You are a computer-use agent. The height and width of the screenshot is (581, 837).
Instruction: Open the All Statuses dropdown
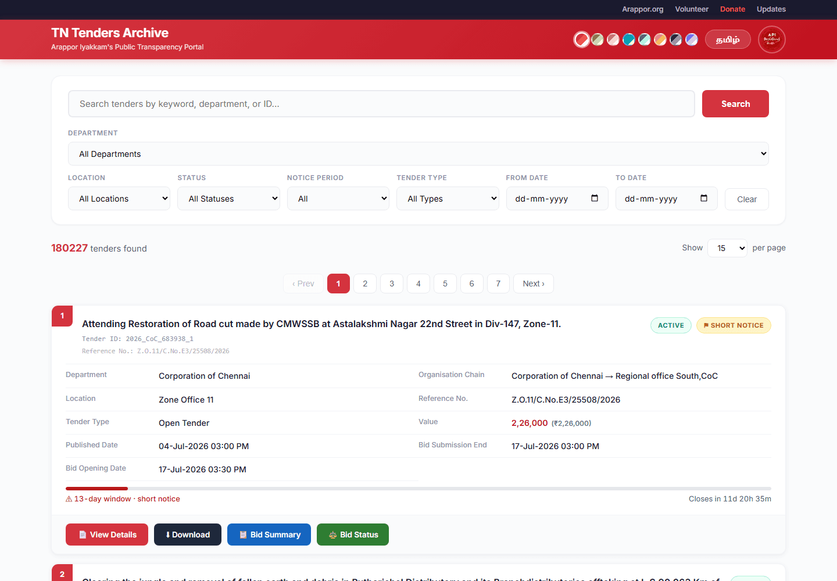pyautogui.click(x=228, y=199)
